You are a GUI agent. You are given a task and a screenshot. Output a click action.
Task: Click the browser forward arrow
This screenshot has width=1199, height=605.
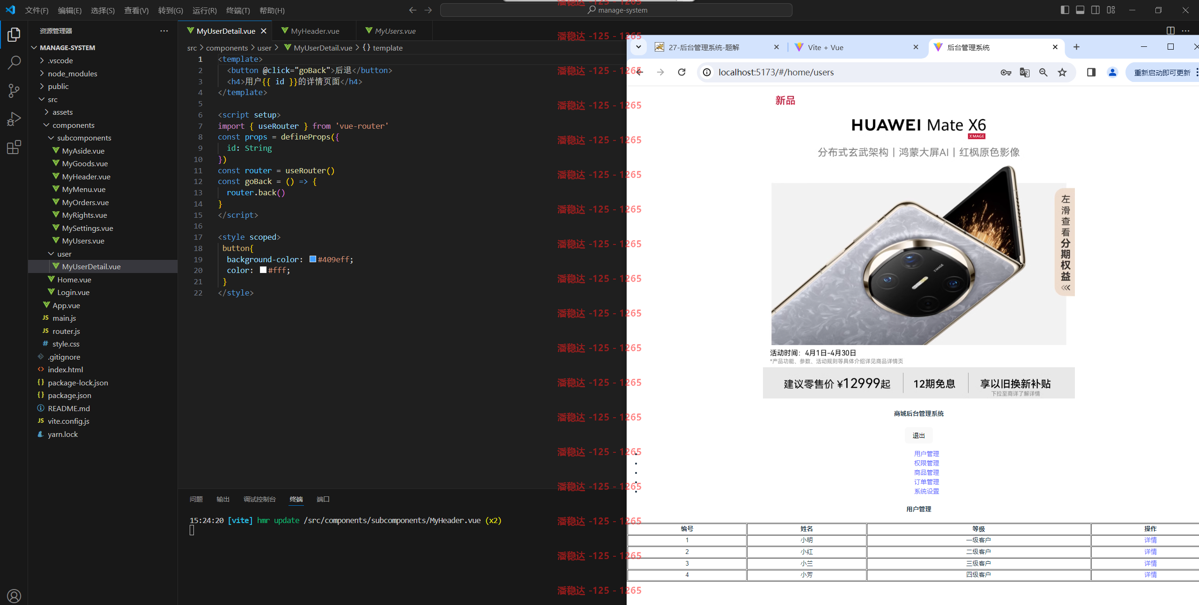[x=660, y=72]
